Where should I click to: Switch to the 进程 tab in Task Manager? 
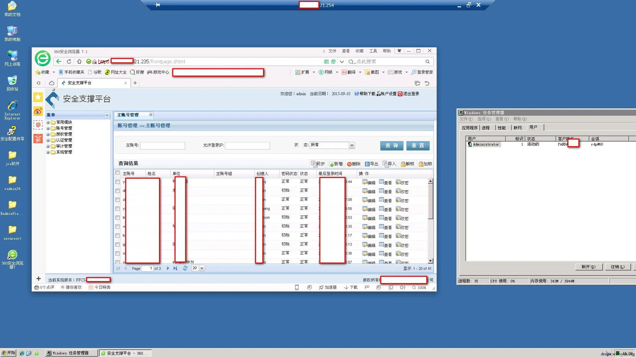(486, 128)
